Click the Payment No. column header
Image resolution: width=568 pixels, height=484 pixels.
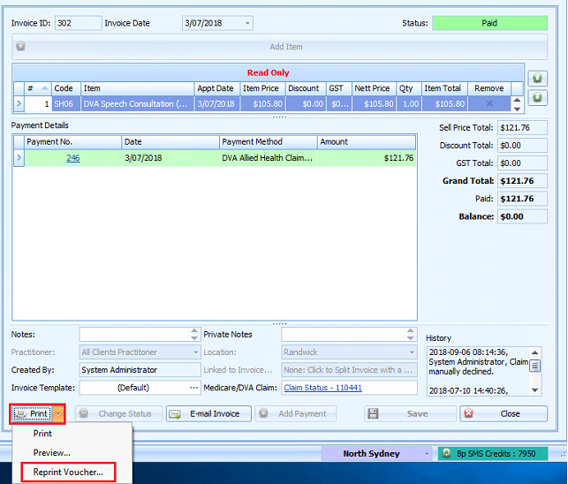tap(72, 141)
